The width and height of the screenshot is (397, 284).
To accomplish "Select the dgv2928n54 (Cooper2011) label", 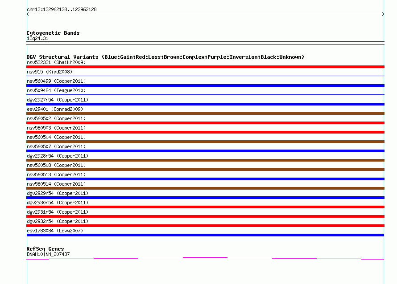I will tap(58, 156).
